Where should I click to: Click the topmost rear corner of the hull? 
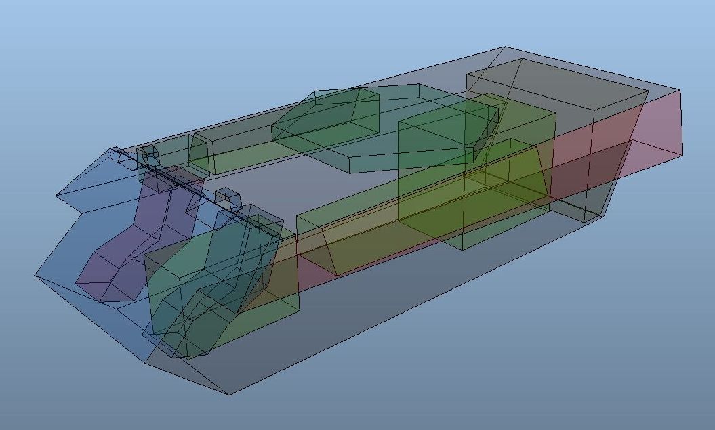[x=505, y=47]
